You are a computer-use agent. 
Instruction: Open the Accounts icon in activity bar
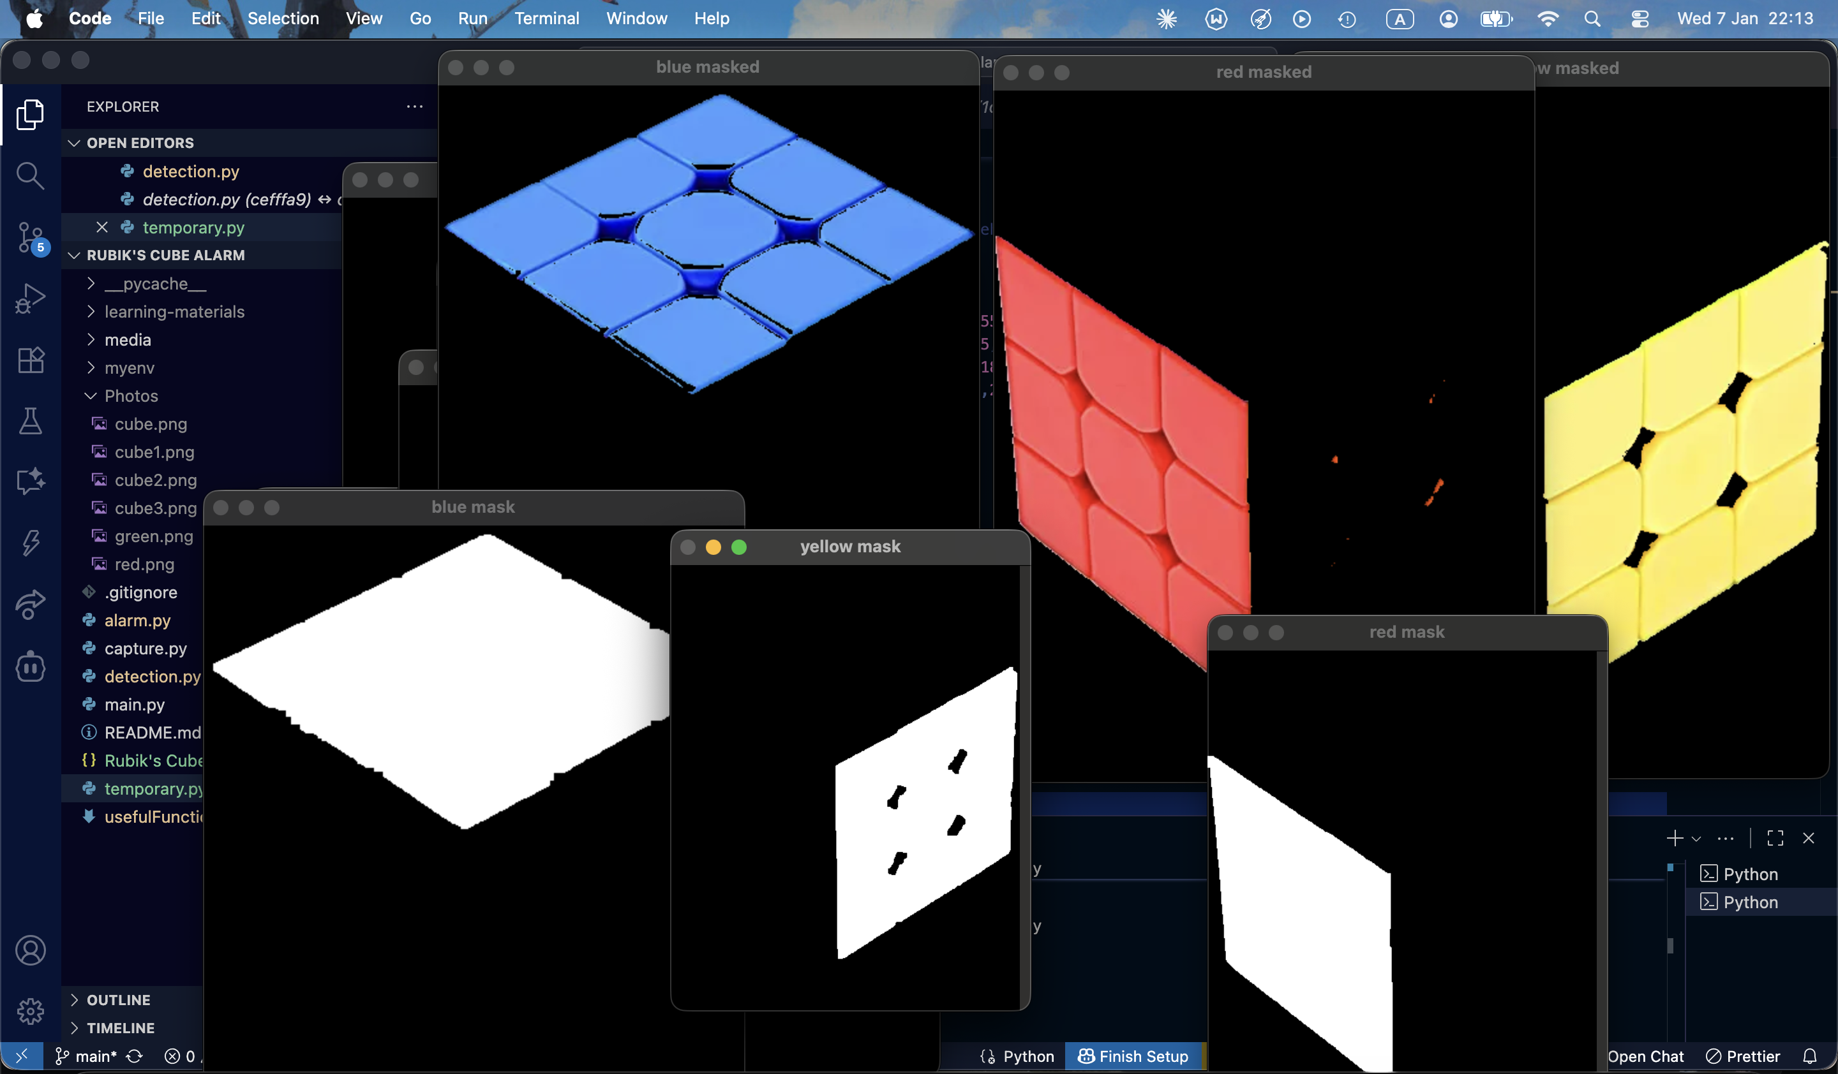30,950
